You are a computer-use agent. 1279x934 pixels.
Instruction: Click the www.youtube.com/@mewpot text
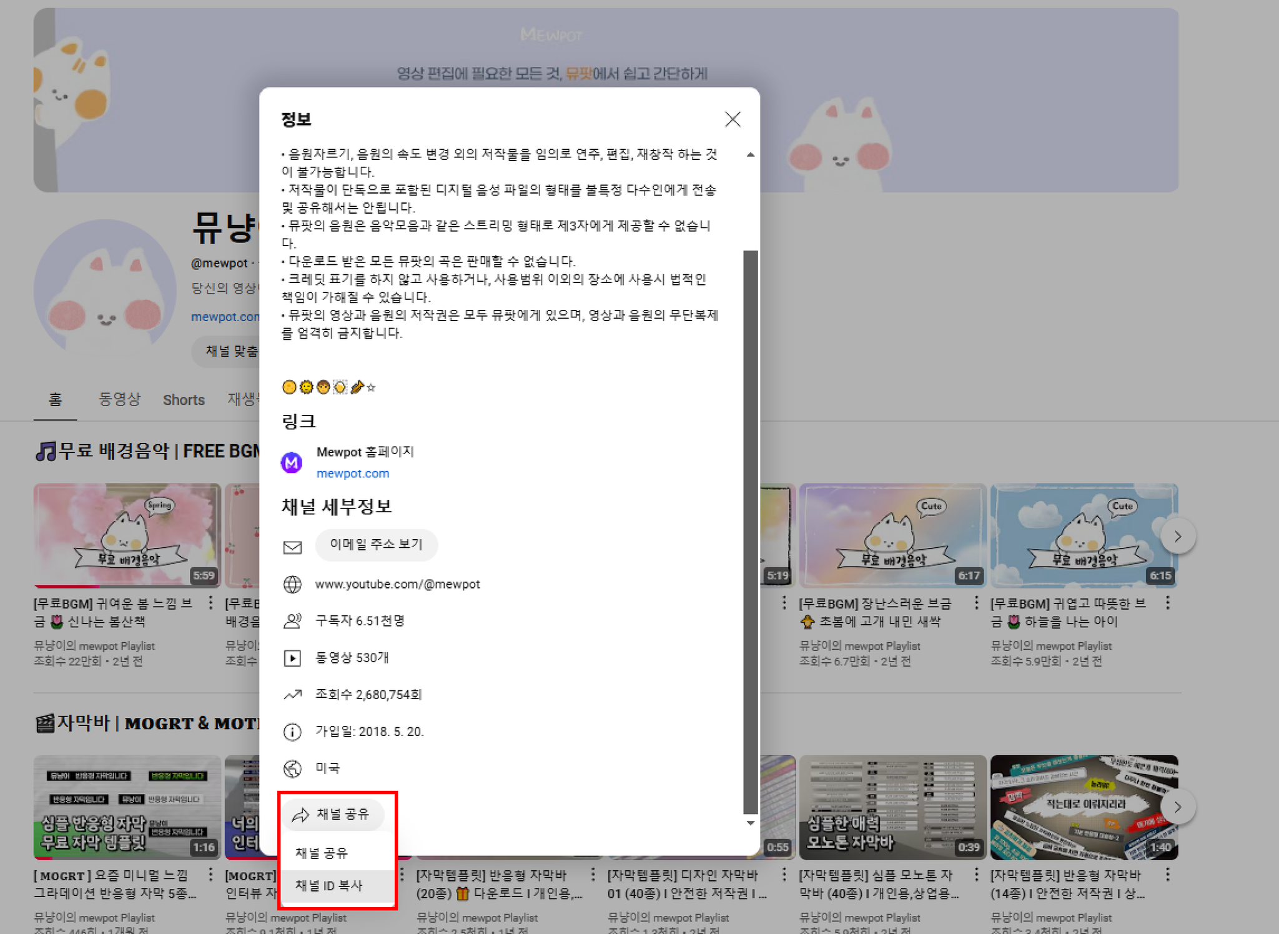click(x=397, y=584)
